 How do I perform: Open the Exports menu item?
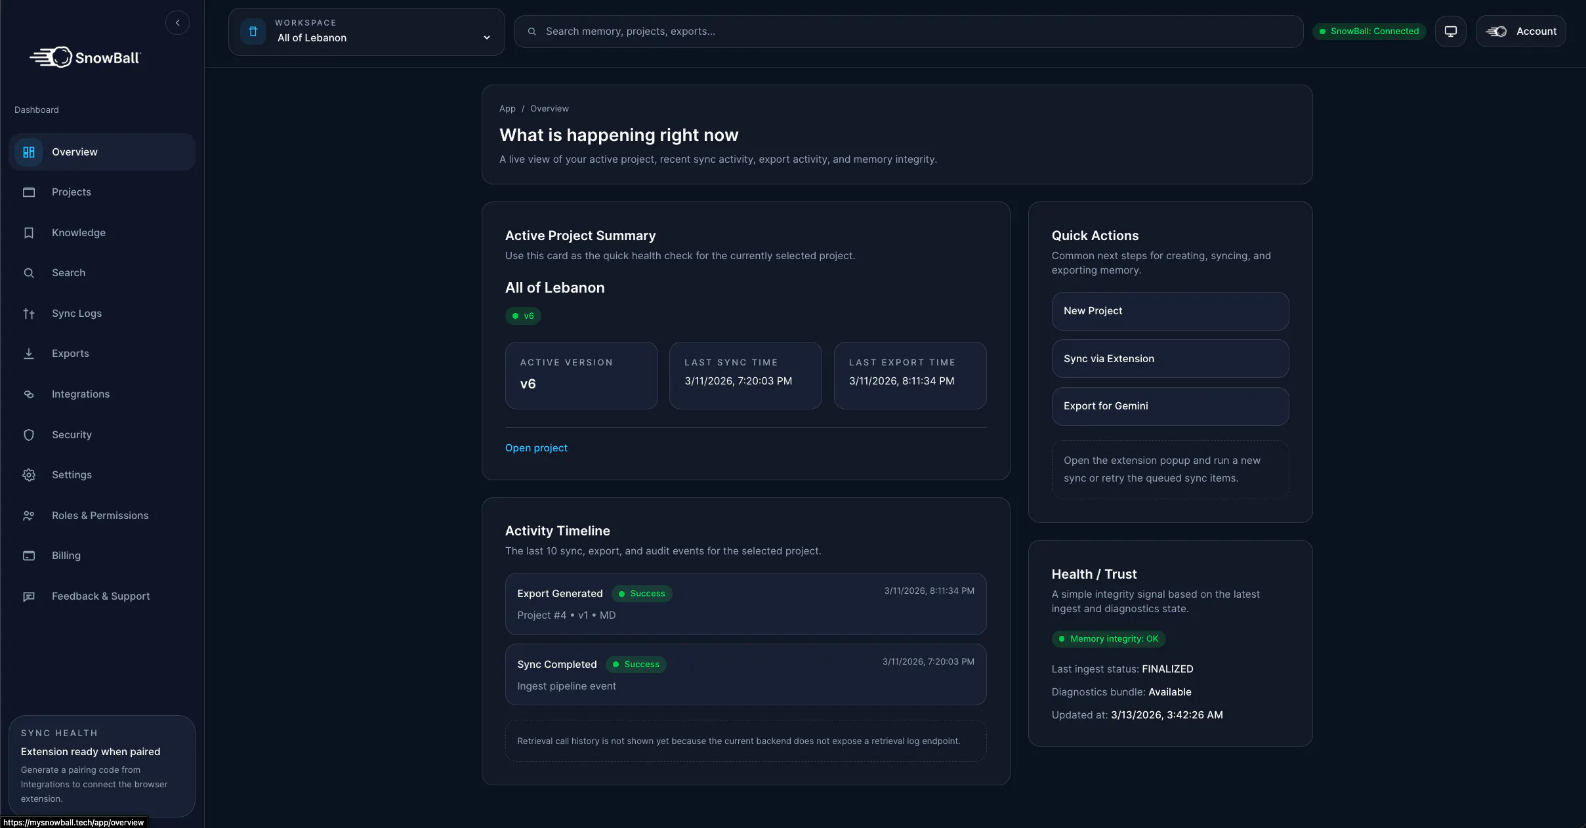[x=102, y=354]
